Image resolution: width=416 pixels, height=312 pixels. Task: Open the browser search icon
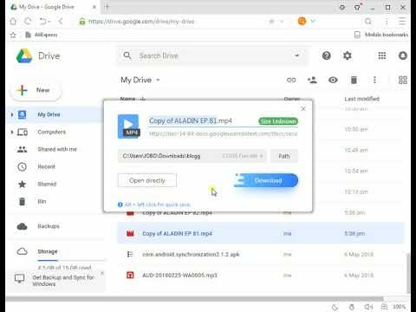[368, 22]
